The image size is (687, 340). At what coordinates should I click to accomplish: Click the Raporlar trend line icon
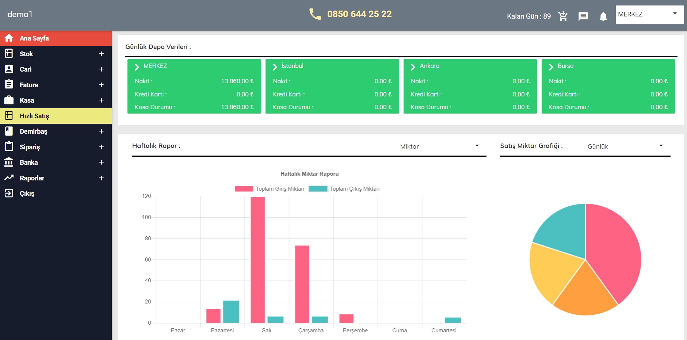pyautogui.click(x=9, y=178)
